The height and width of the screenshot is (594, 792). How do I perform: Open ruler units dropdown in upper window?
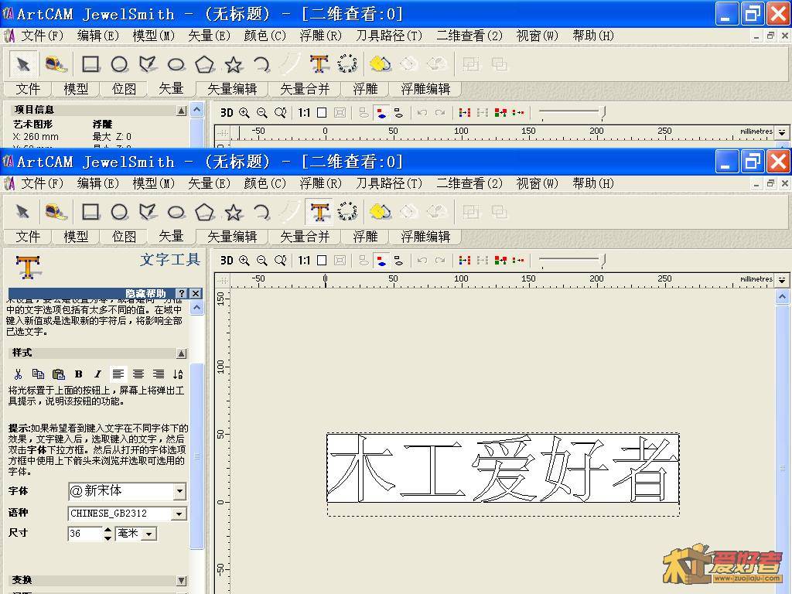[782, 131]
